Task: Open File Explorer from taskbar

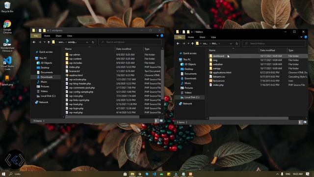Action: [x=132, y=174]
